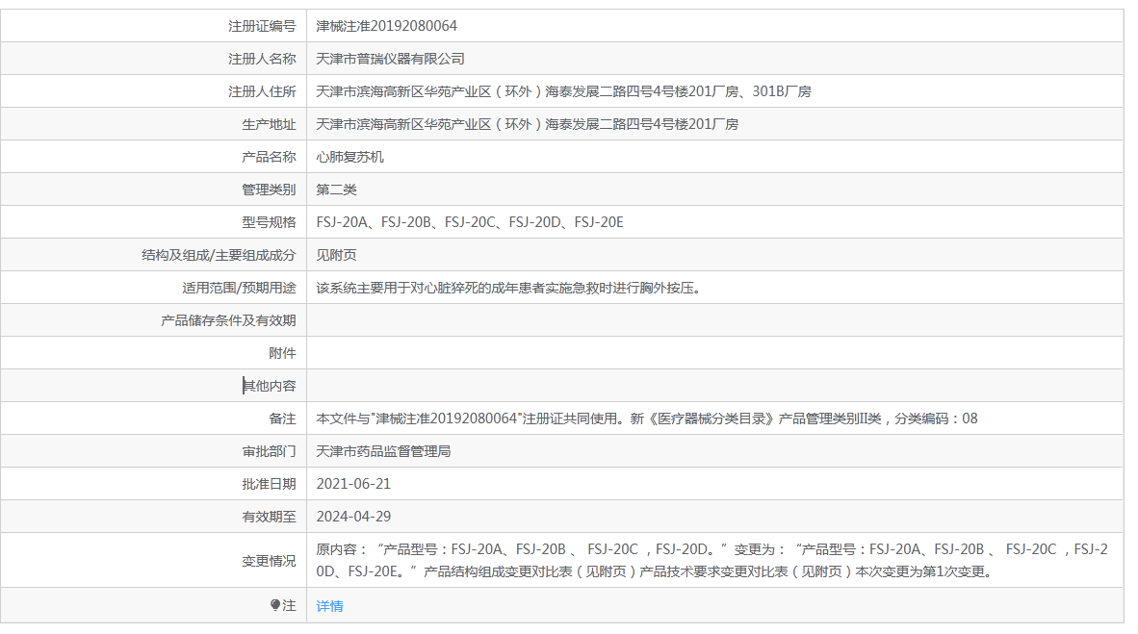Click approval department 天津市药品监督管理局
The width and height of the screenshot is (1138, 634).
[x=383, y=451]
